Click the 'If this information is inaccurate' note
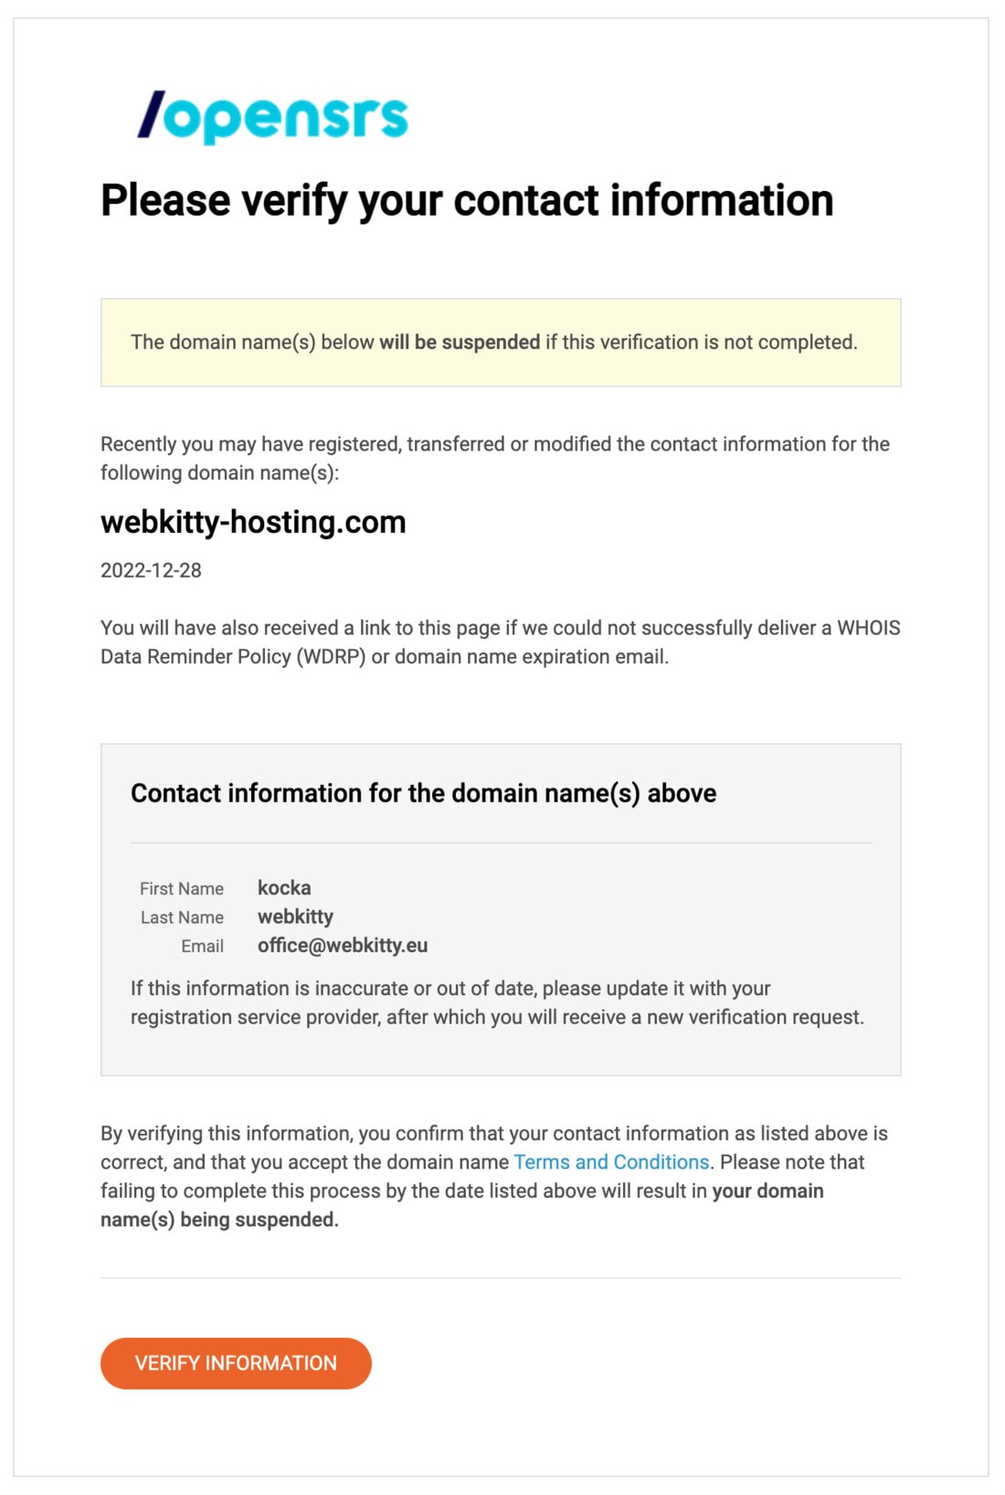Viewport: 1005px width, 1495px height. pos(497,1002)
